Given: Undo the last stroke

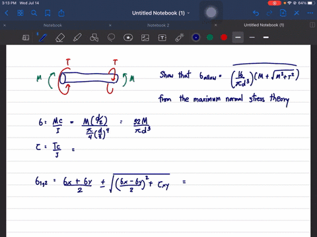Looking at the screenshot, I should [256, 13].
